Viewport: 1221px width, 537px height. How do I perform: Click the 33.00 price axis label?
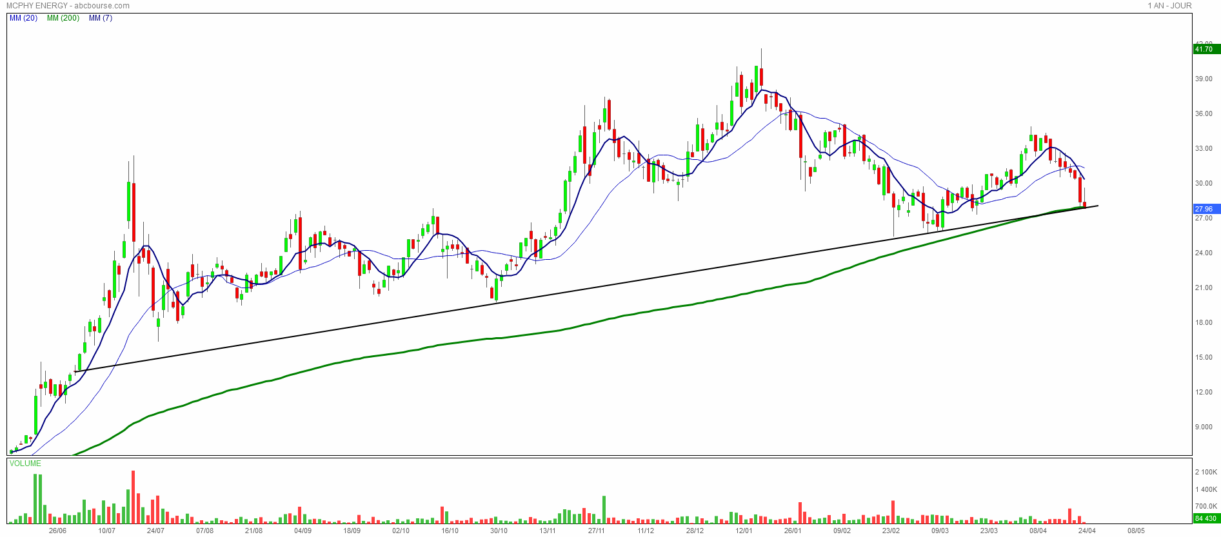click(x=1204, y=149)
